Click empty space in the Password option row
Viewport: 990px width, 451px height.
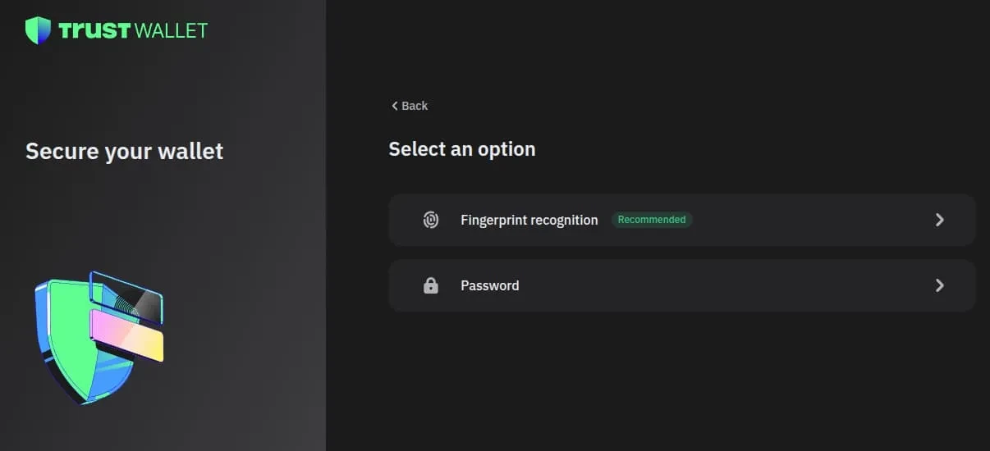[722, 285]
